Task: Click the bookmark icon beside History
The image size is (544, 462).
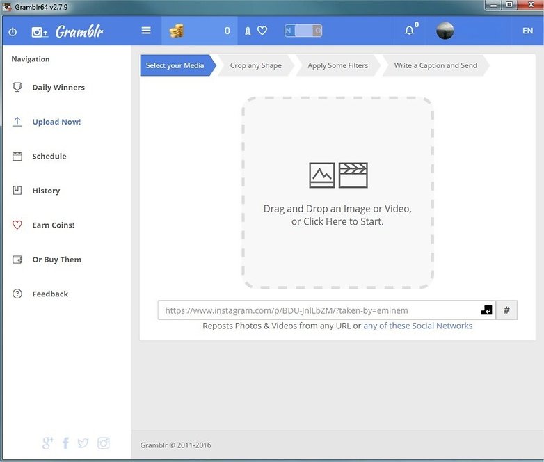Action: pyautogui.click(x=17, y=190)
